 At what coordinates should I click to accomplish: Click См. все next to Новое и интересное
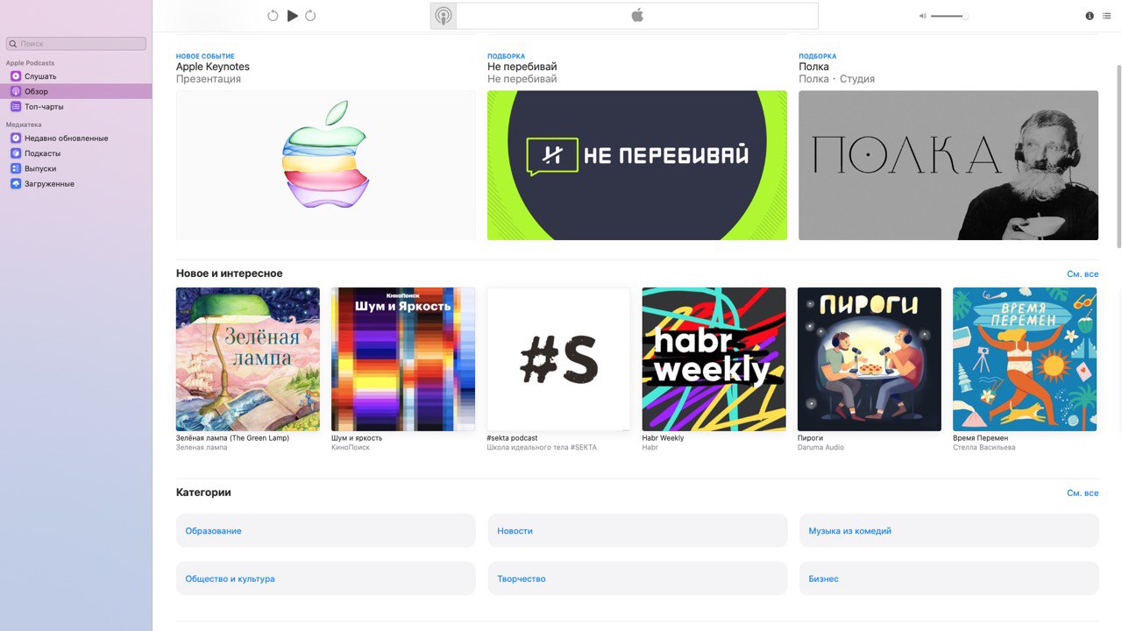[x=1083, y=274]
